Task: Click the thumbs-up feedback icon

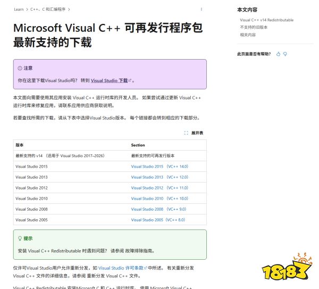Action: coord(278,54)
